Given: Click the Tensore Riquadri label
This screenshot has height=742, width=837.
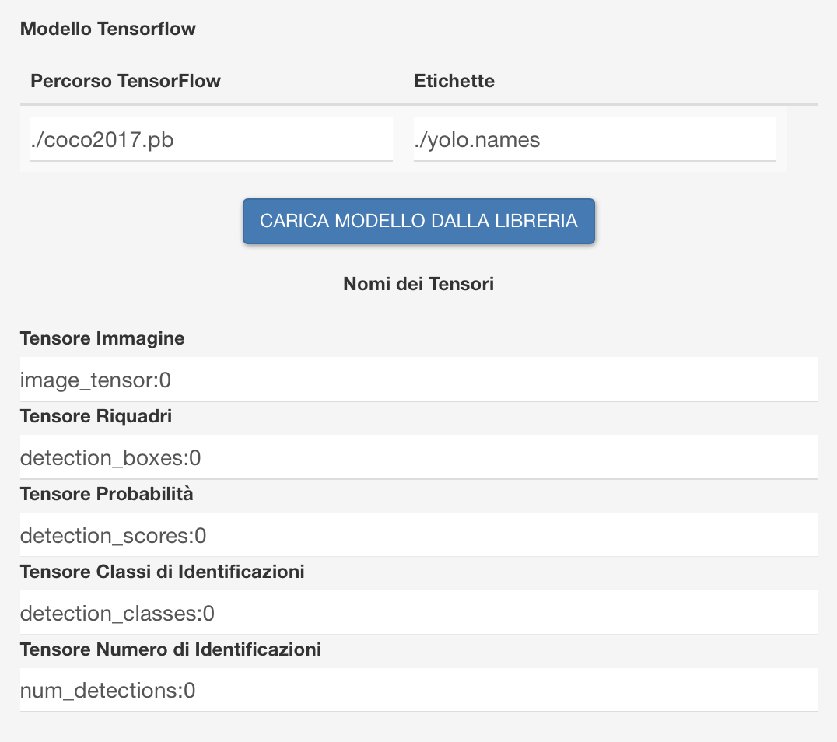Looking at the screenshot, I should click(96, 416).
